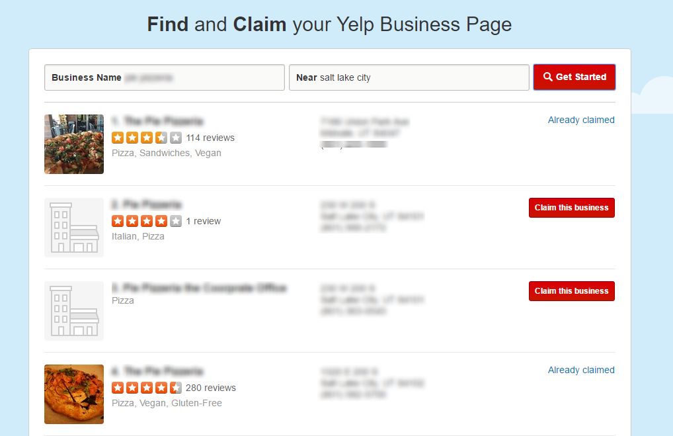Open the fourth business name link
This screenshot has height=436, width=673.
(157, 371)
